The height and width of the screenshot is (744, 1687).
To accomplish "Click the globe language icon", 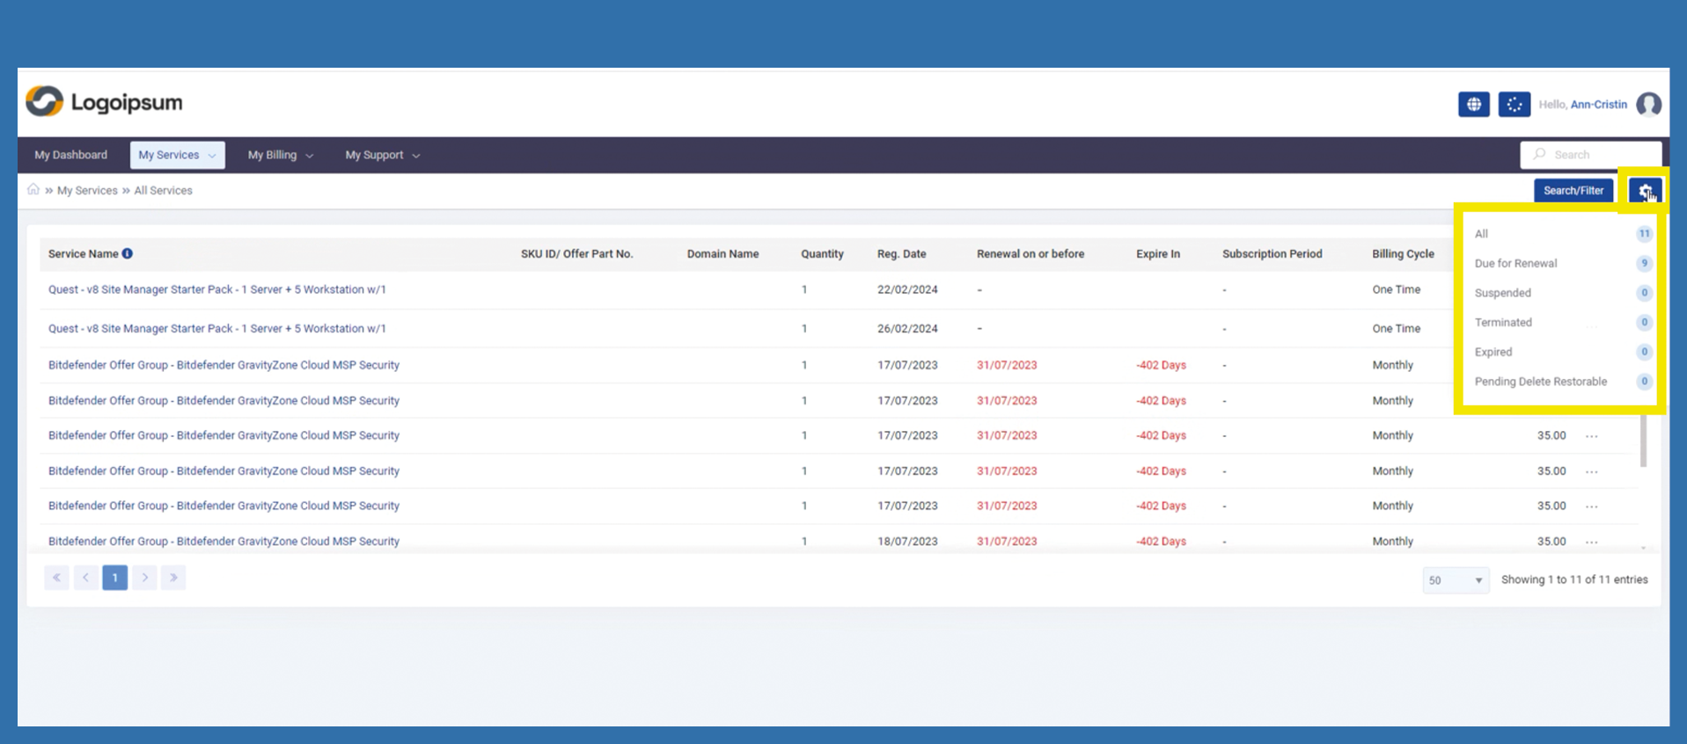I will click(1473, 105).
